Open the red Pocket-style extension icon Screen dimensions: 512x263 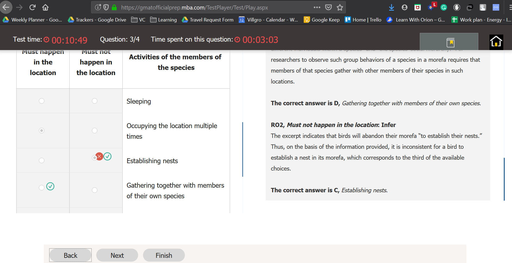418,7
